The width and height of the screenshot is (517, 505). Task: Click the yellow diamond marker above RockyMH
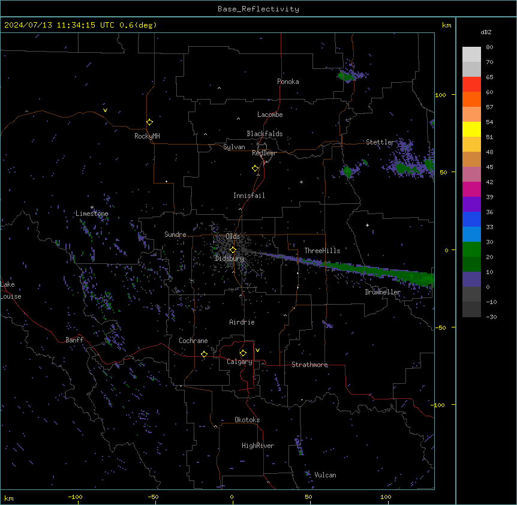point(149,122)
